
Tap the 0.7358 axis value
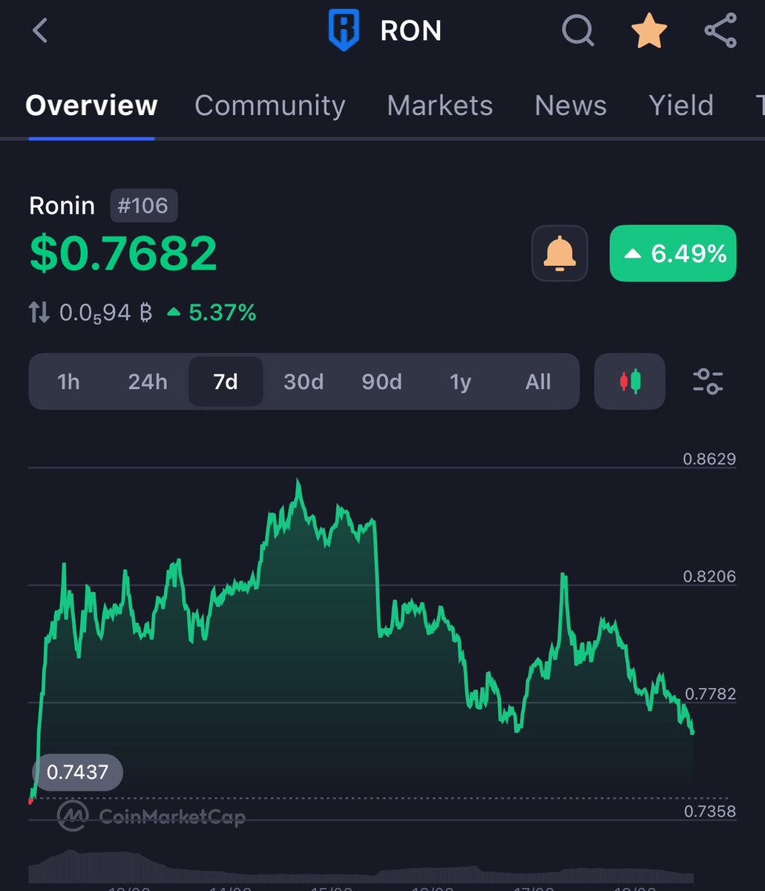[x=709, y=811]
